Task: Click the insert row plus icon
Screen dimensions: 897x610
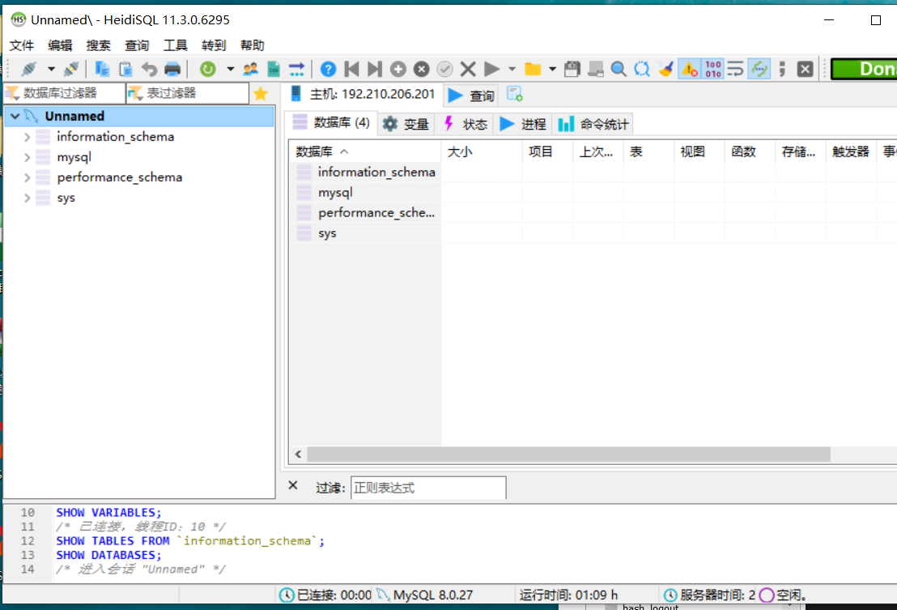Action: coord(398,69)
